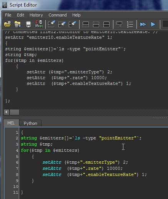The image size is (168, 199).
Task: Open the Edit menu
Action: pyautogui.click(x=20, y=15)
